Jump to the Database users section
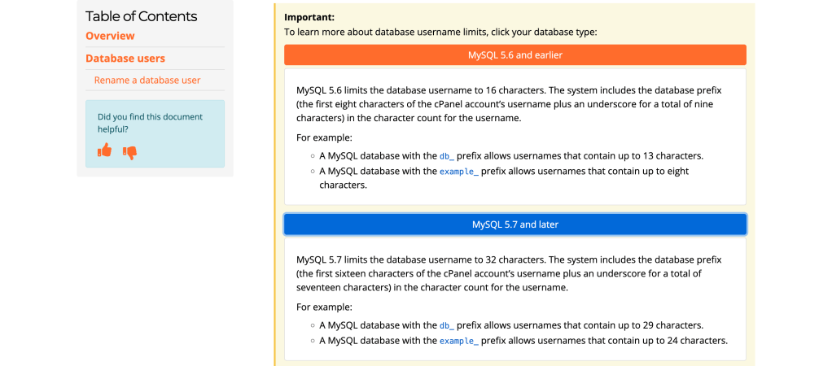 tap(125, 59)
